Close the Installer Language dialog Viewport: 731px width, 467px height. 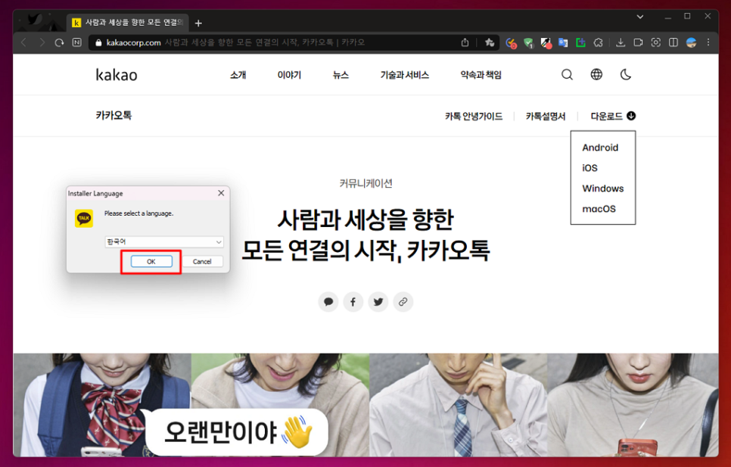pos(221,193)
